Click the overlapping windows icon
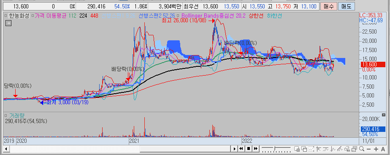The image size is (390, 155). [304, 149]
